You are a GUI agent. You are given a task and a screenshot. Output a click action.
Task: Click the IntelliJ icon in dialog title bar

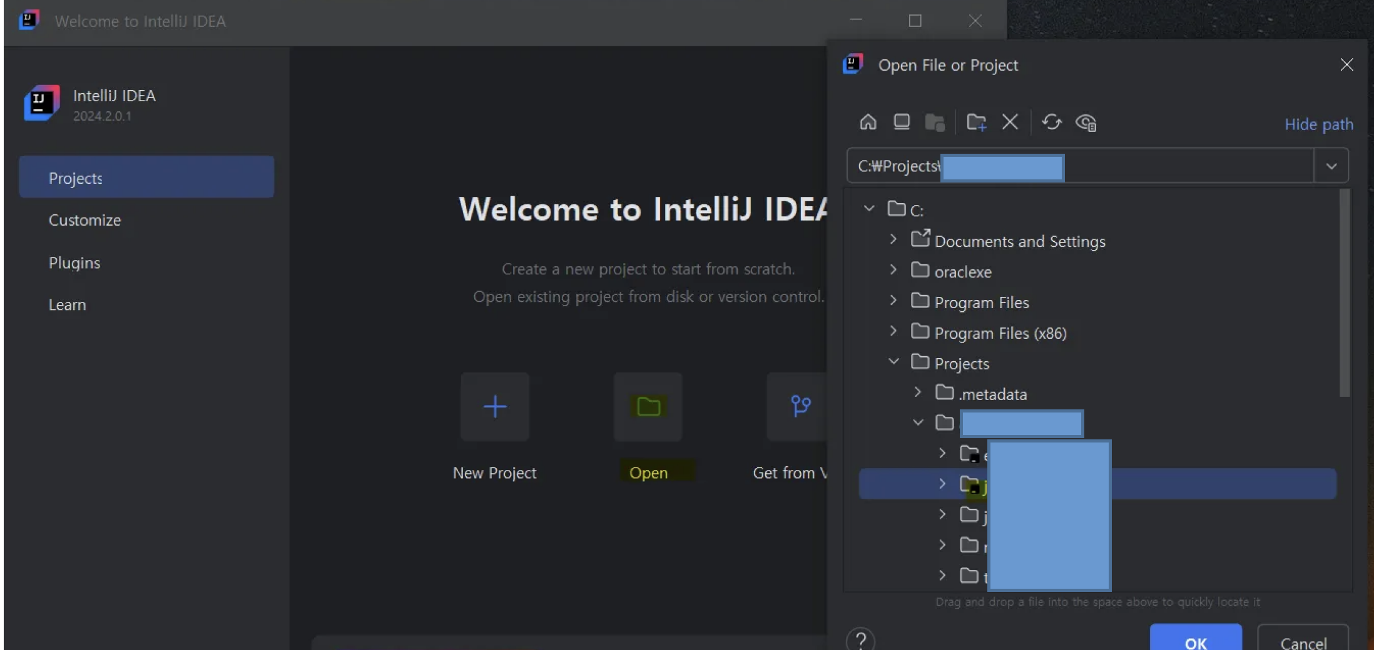click(853, 64)
